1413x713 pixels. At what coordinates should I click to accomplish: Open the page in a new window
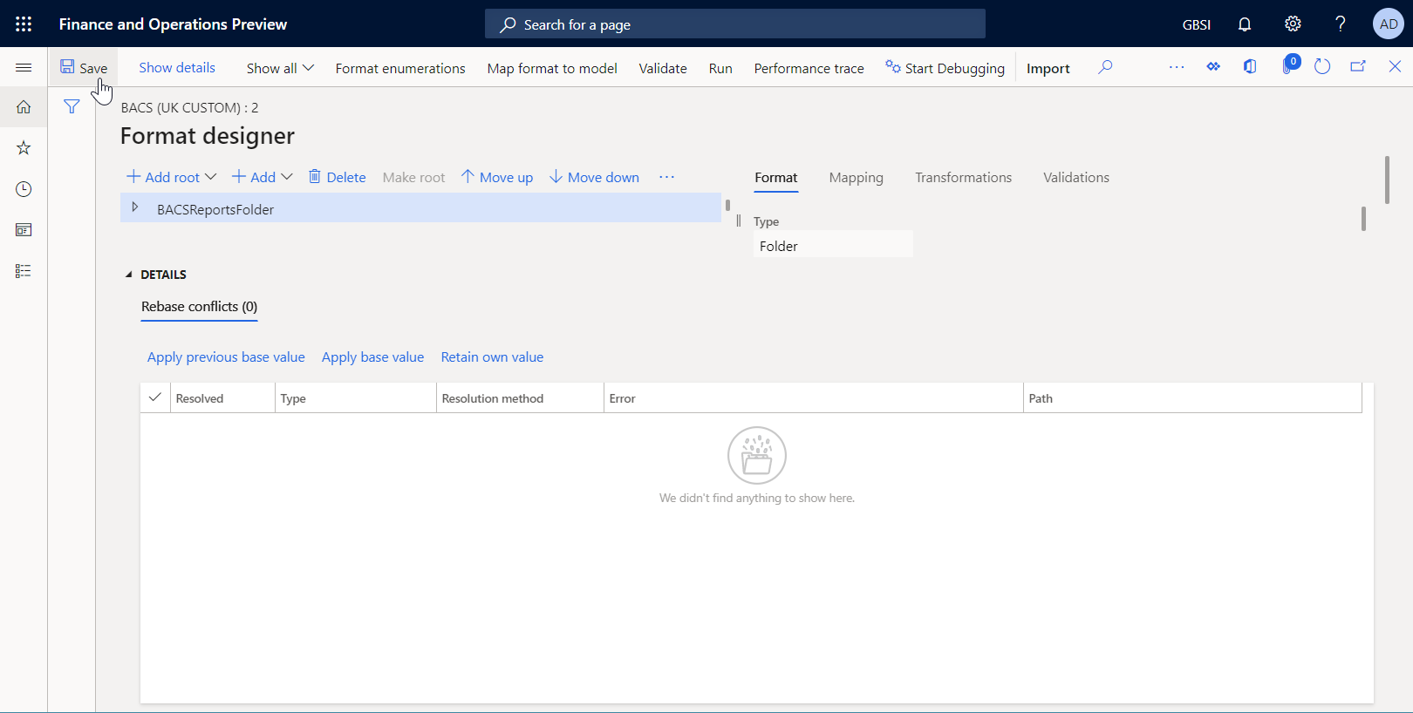click(x=1358, y=67)
